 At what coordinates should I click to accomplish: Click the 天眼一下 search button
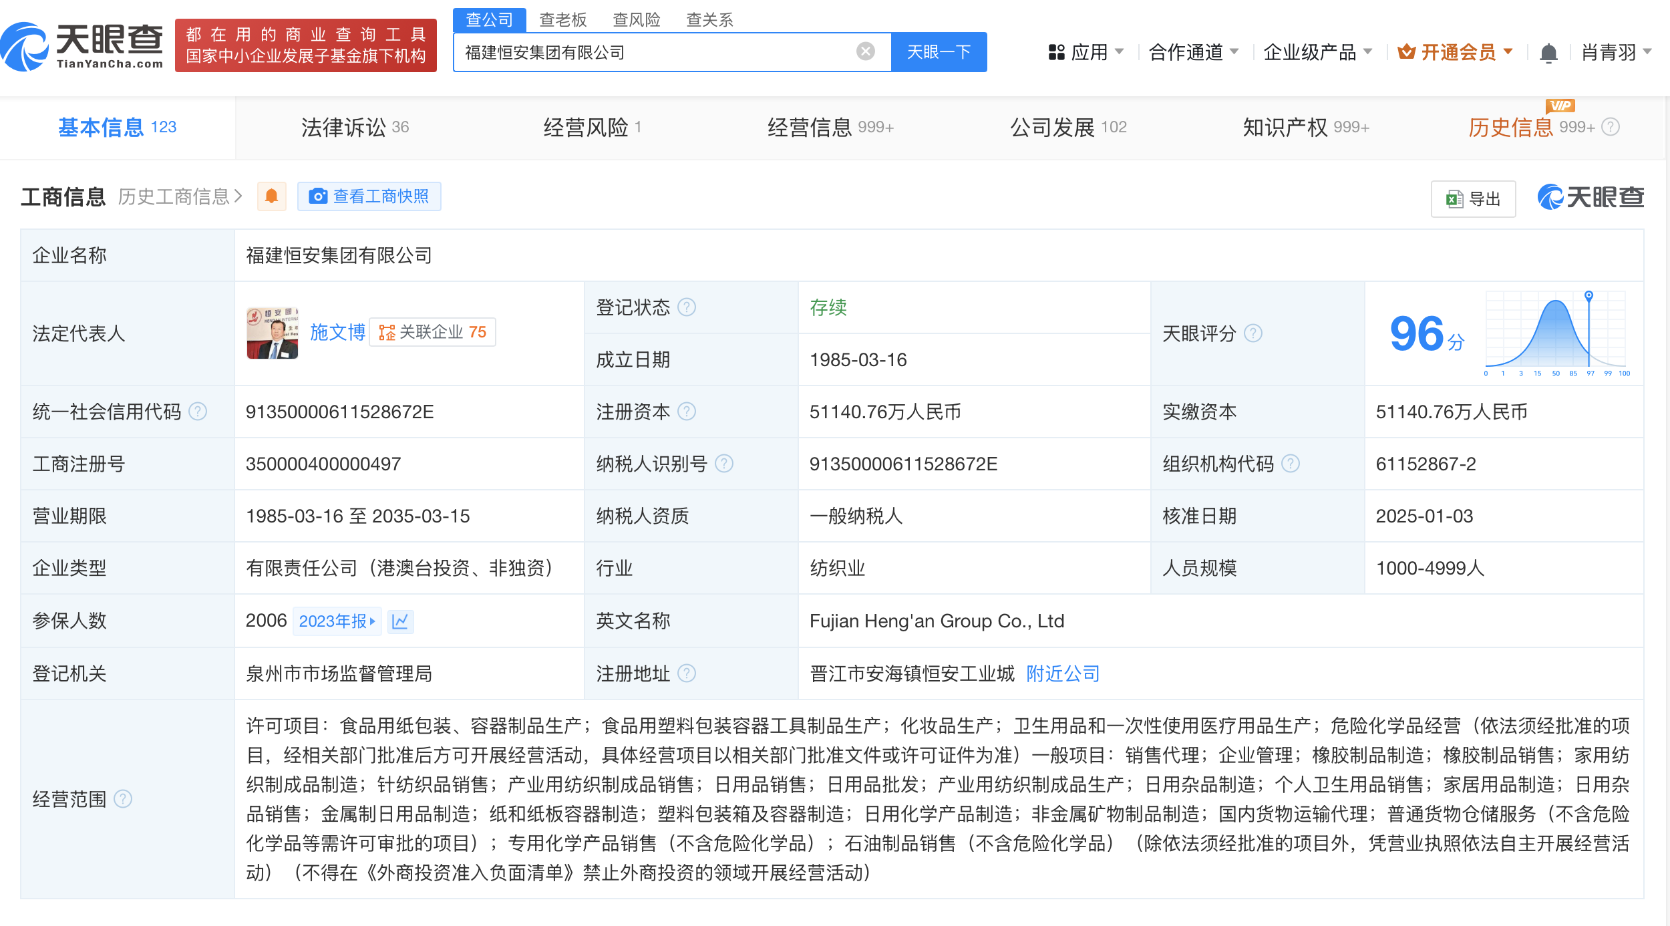tap(939, 52)
